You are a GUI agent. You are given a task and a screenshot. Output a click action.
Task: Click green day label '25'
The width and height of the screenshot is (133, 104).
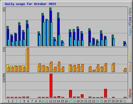[101, 101]
